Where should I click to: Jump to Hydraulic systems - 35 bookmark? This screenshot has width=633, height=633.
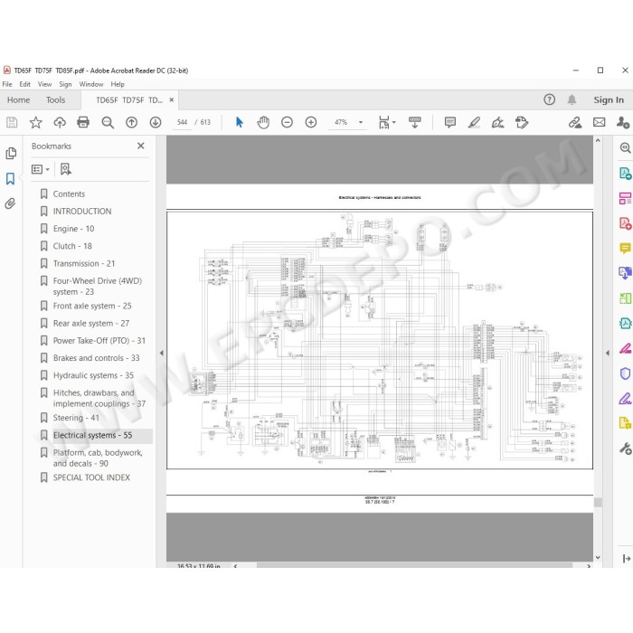[x=93, y=375]
